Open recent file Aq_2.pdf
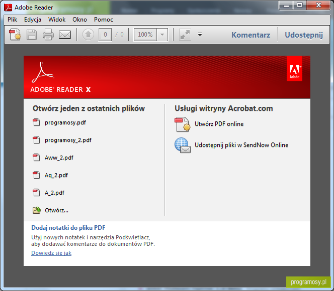334x291 pixels. click(x=56, y=175)
